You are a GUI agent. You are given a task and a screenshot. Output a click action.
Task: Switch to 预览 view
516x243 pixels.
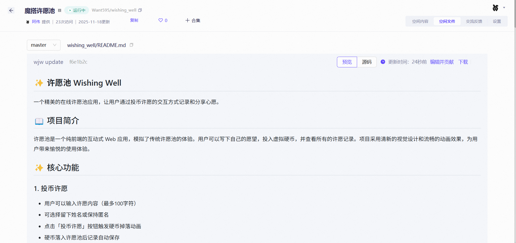[347, 62]
